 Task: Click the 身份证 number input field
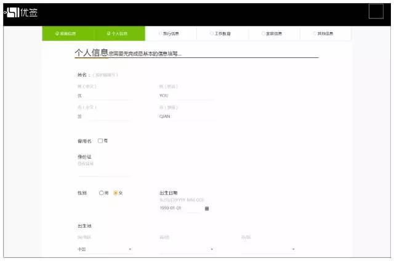105,172
